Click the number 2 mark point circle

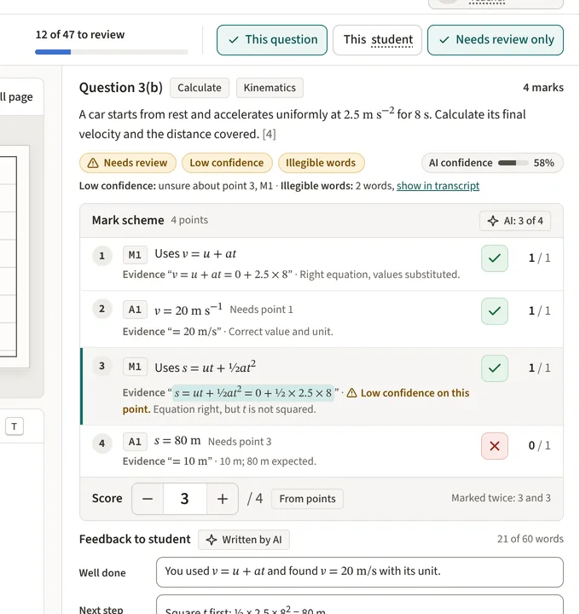point(102,309)
